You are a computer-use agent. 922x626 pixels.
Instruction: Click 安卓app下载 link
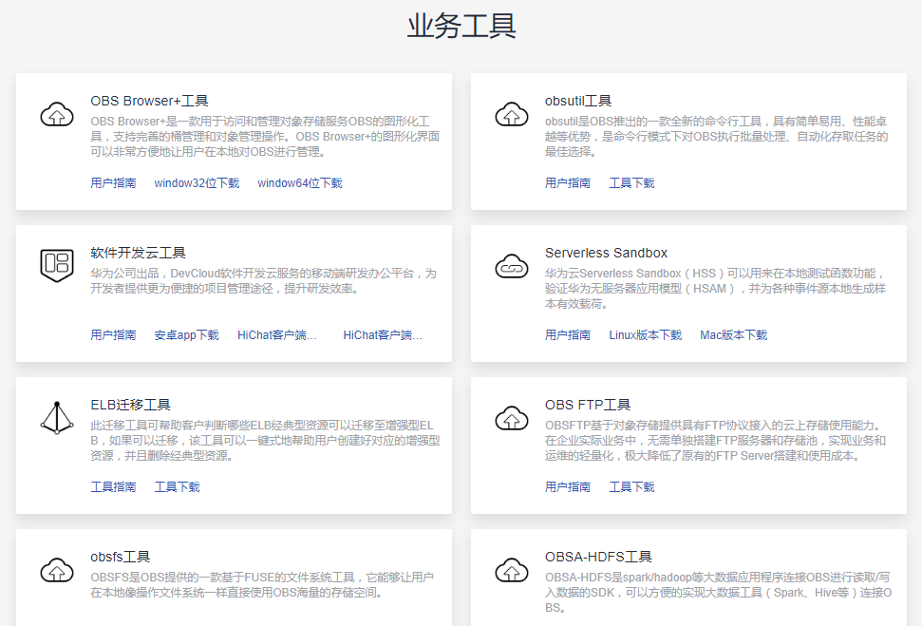point(186,334)
